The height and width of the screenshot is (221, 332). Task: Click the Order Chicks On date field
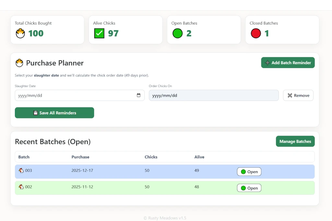coord(213,95)
